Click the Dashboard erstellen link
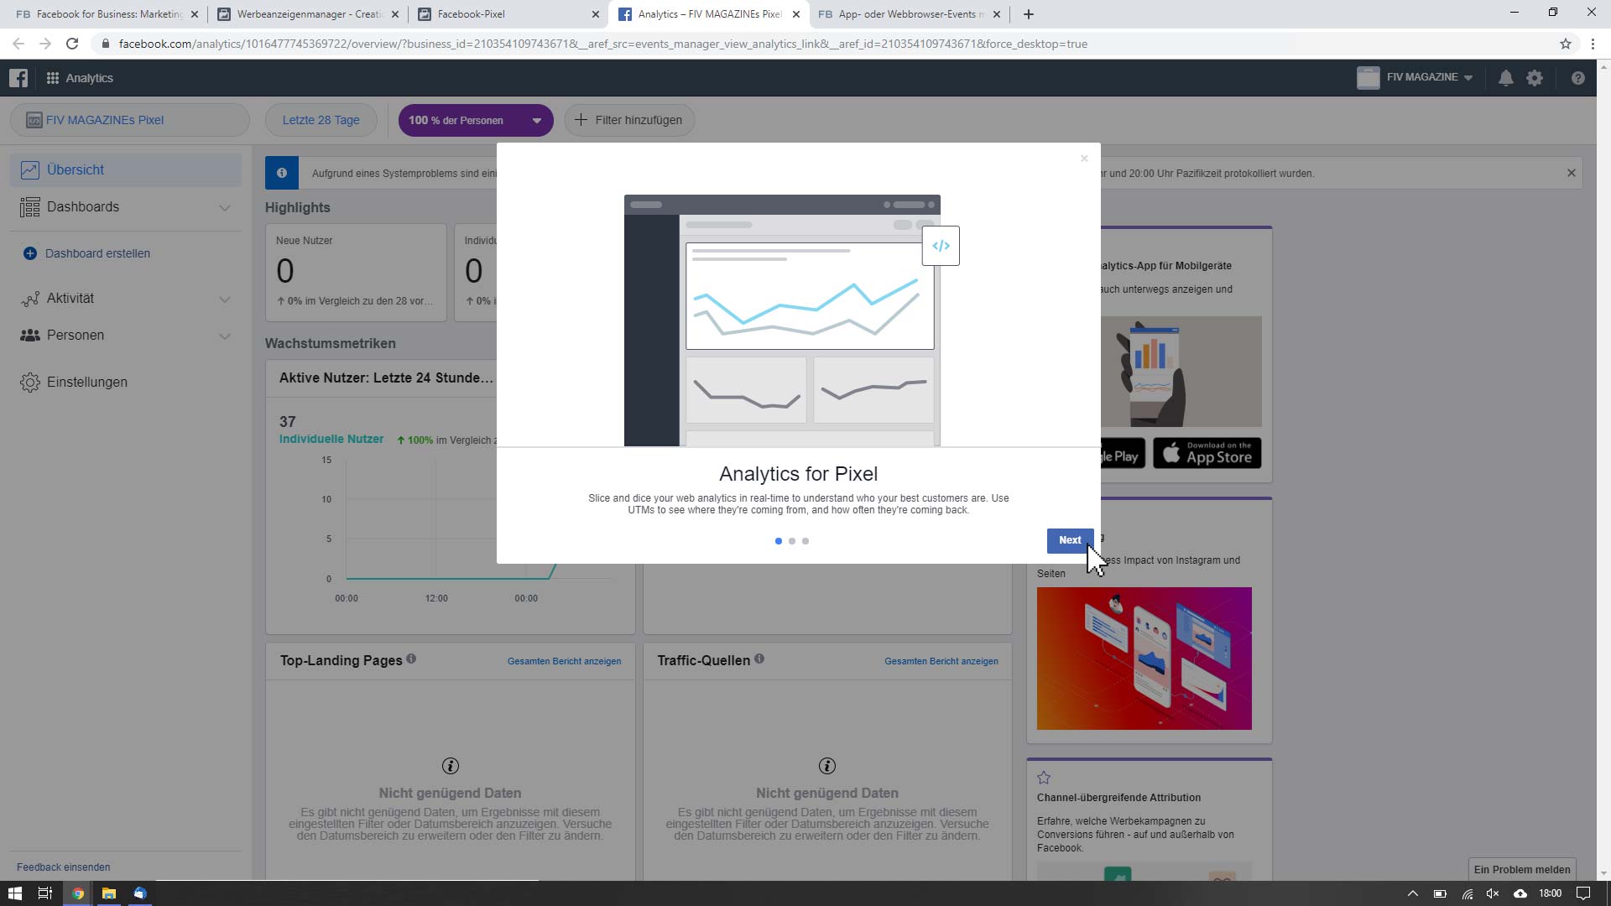The height and width of the screenshot is (906, 1611). pos(97,253)
